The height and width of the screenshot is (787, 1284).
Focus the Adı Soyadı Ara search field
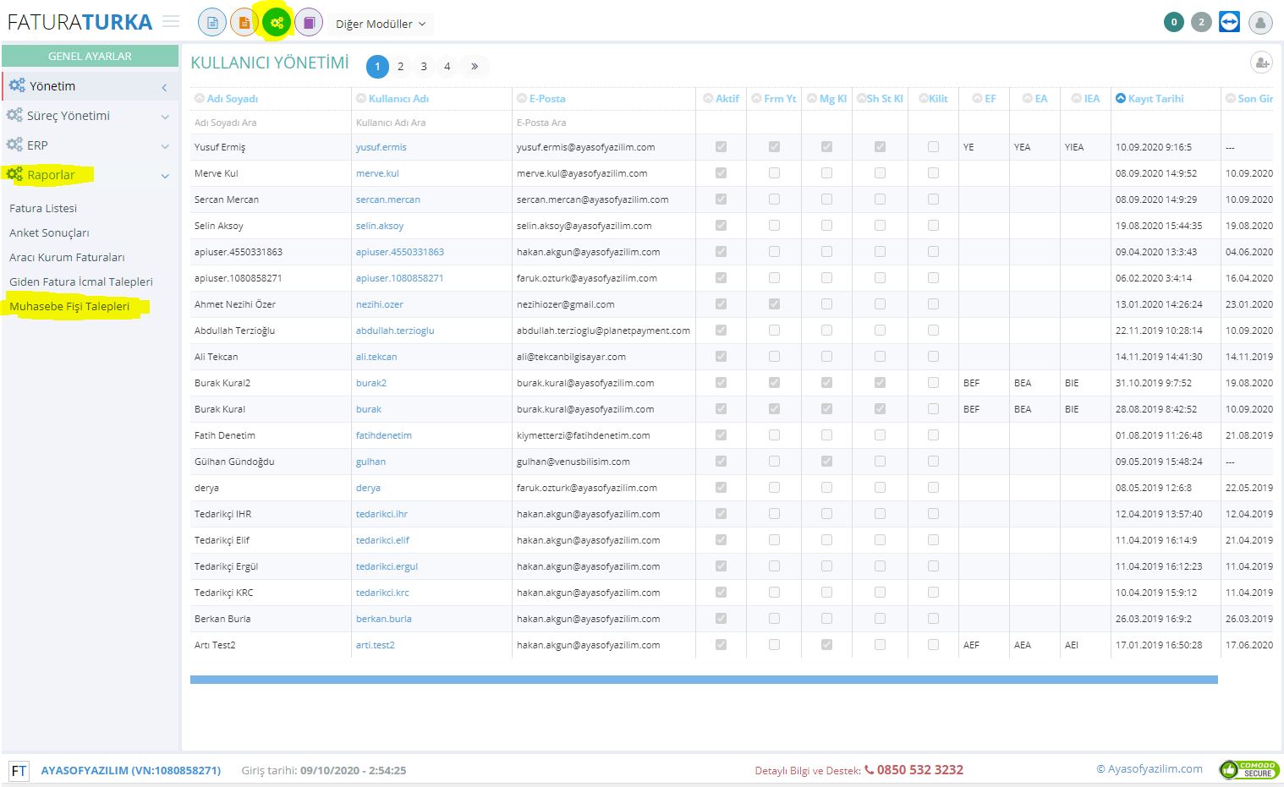click(271, 123)
